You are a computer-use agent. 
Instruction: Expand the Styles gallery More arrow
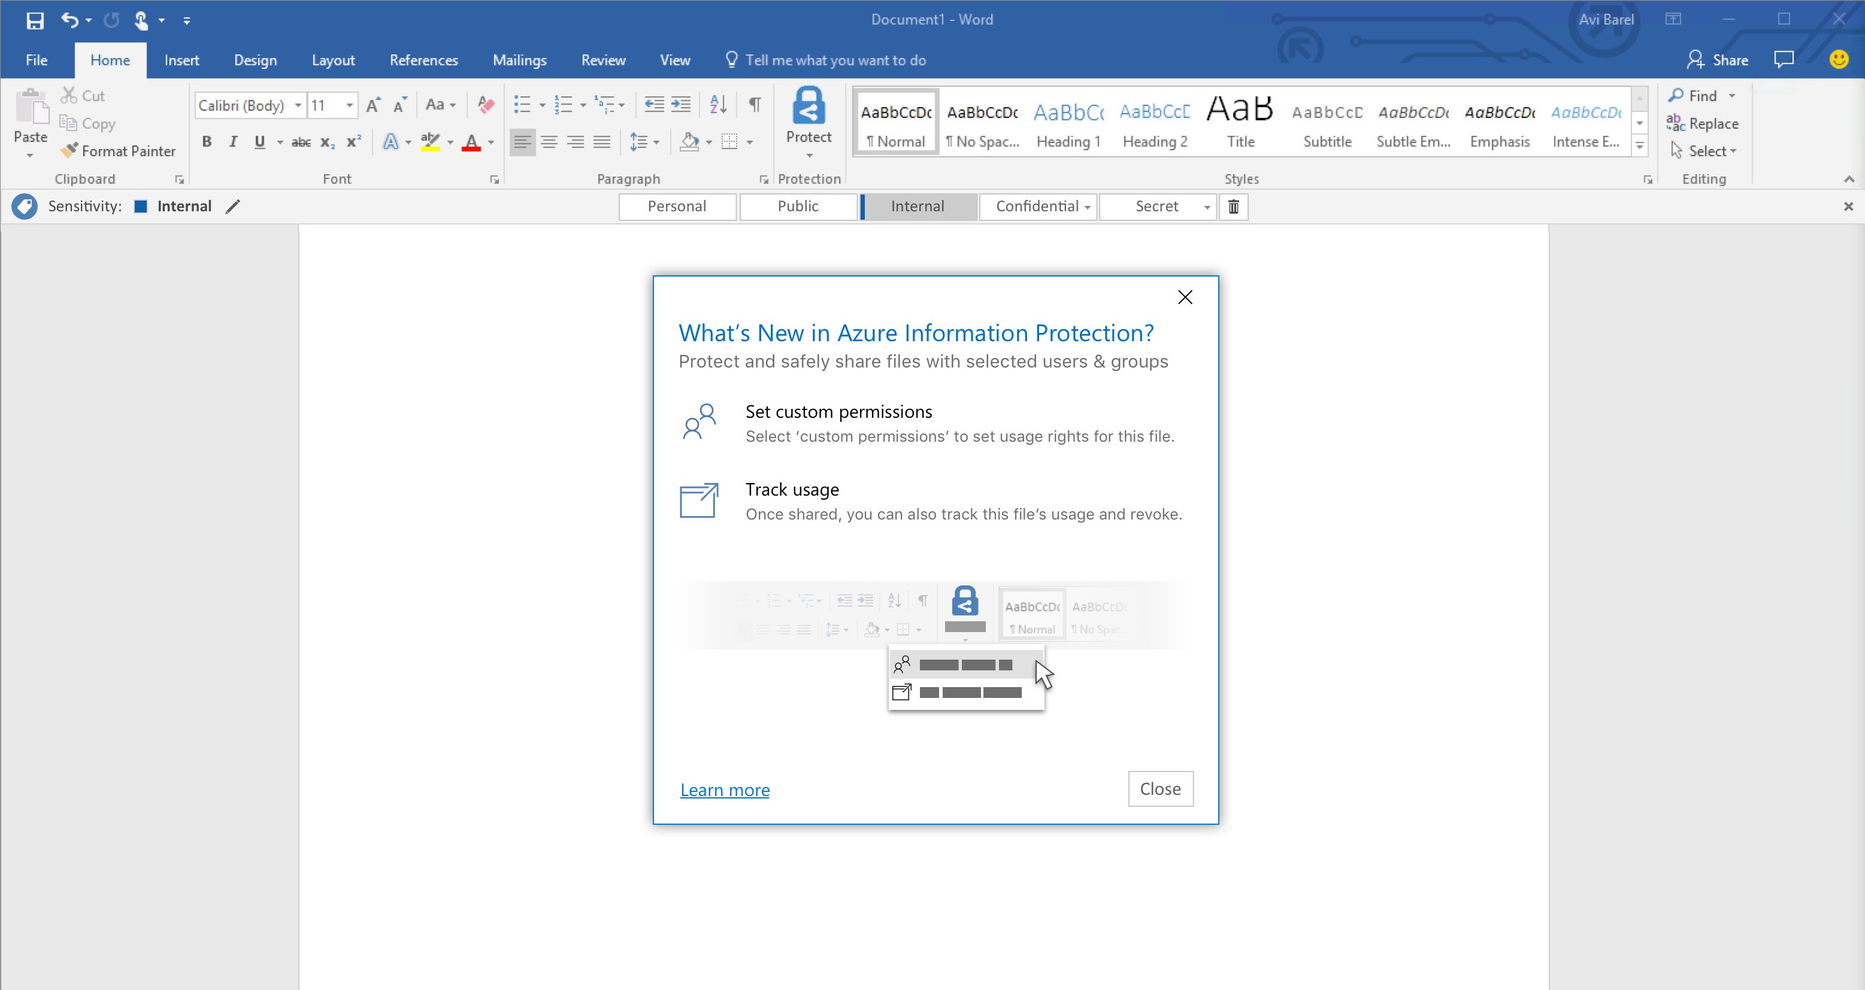pos(1640,146)
